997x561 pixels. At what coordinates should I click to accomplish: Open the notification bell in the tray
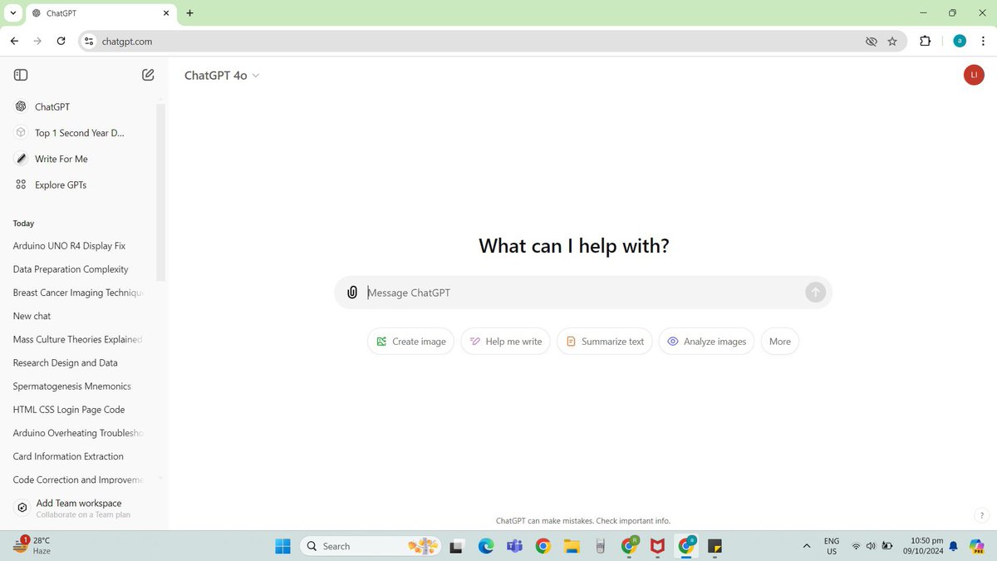[x=953, y=546]
